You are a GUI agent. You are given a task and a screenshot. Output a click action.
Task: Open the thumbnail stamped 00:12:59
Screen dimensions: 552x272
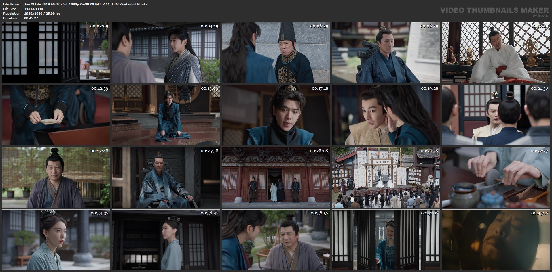pyautogui.click(x=56, y=115)
